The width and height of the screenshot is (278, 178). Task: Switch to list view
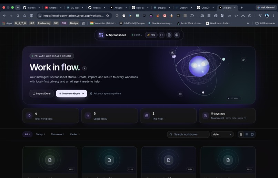pos(247,134)
